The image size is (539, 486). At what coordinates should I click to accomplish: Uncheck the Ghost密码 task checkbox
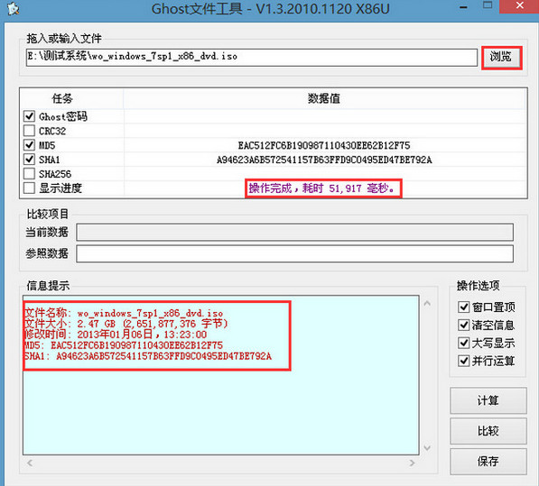click(x=29, y=116)
